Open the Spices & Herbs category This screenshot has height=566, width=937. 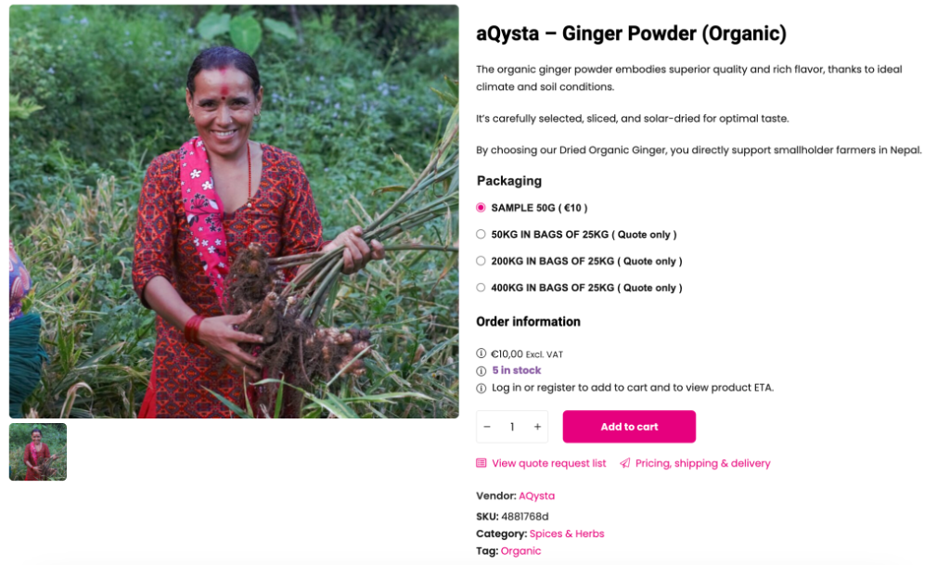[x=567, y=534]
